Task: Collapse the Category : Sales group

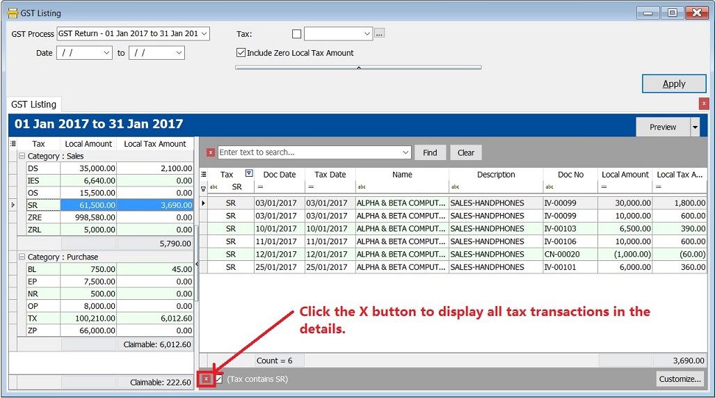Action: pos(22,157)
